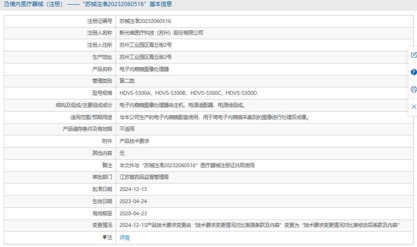Click the effective date 2023-04-24
Viewport: 417px width, 247px height.
click(133, 201)
